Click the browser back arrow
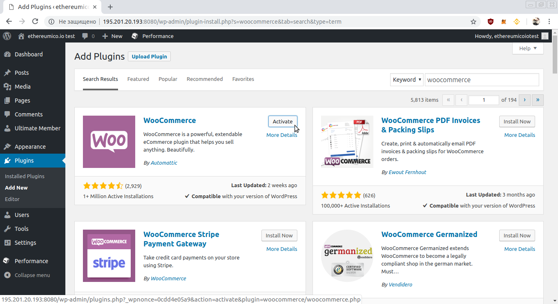 (x=9, y=22)
